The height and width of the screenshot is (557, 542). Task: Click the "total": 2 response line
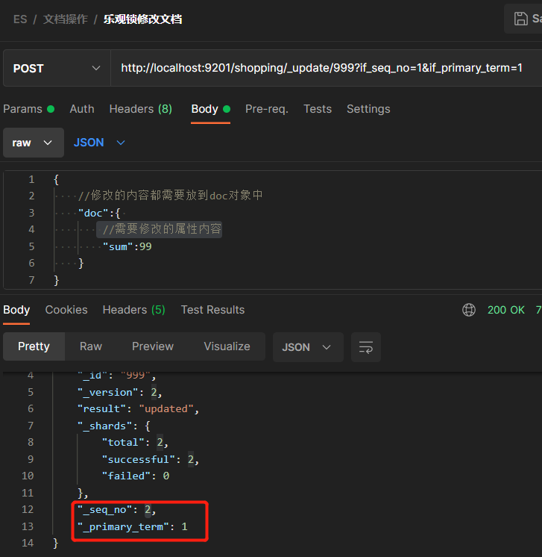click(135, 442)
